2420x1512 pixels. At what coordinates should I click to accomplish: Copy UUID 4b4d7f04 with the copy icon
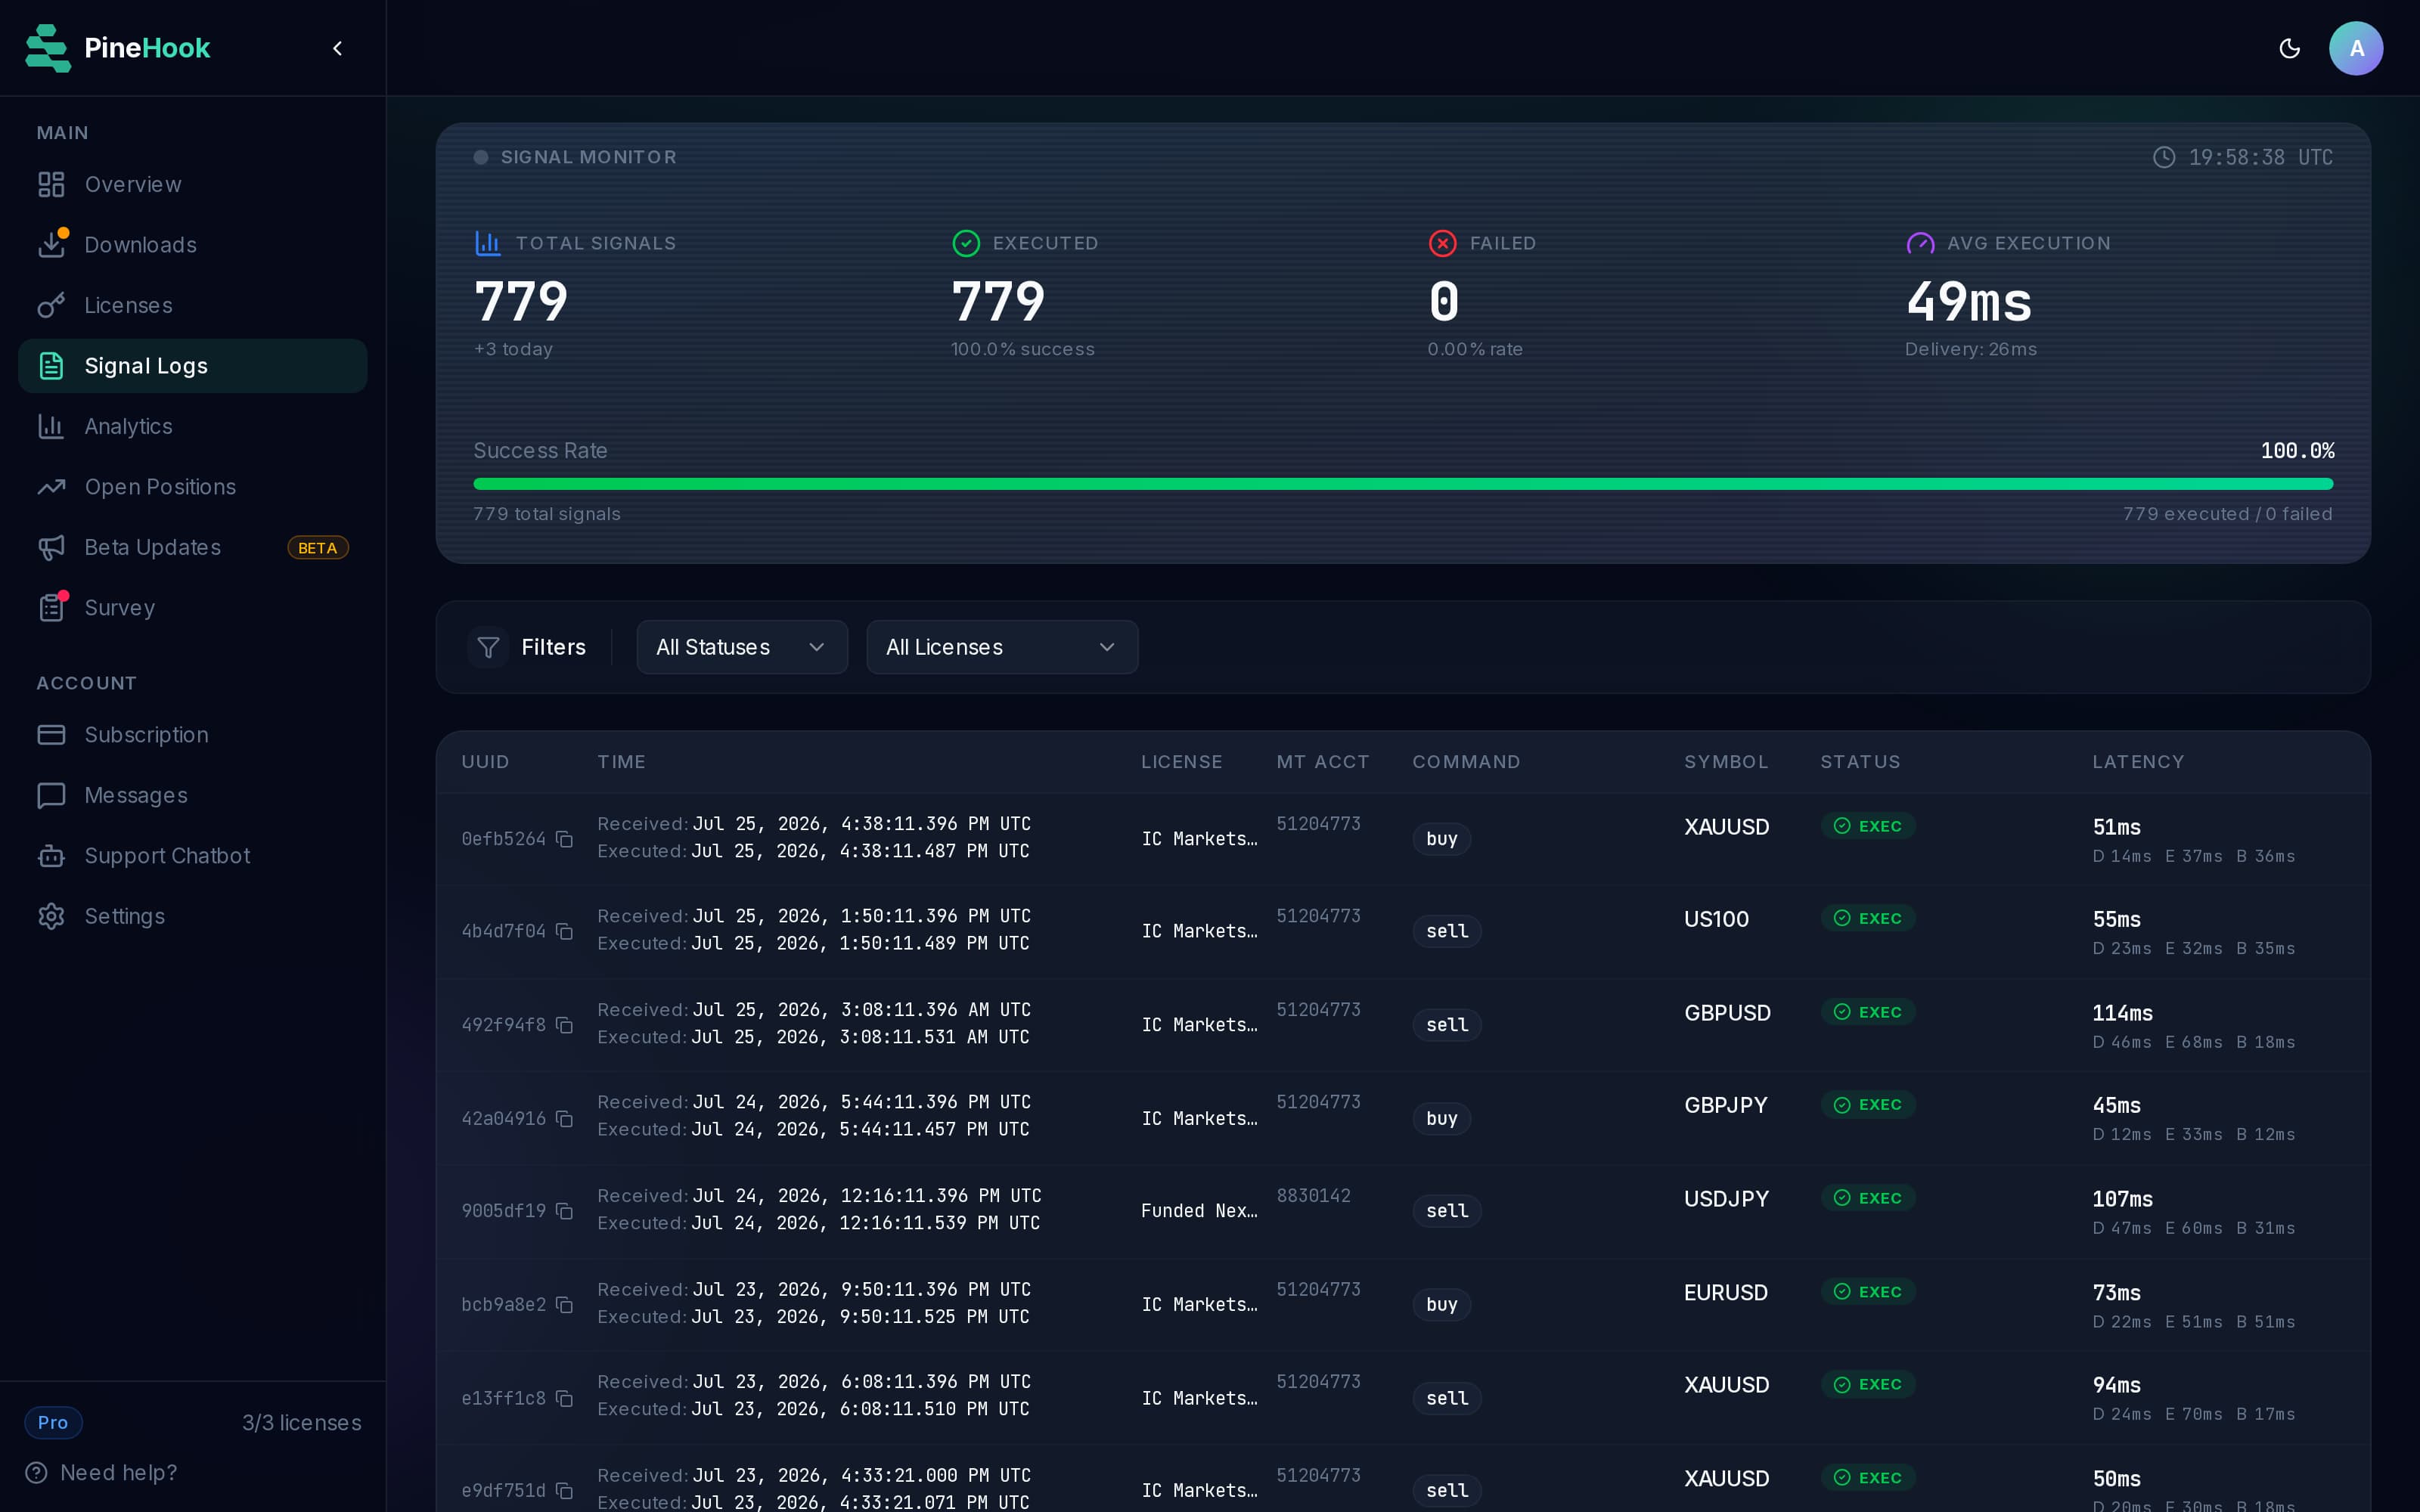click(x=564, y=931)
